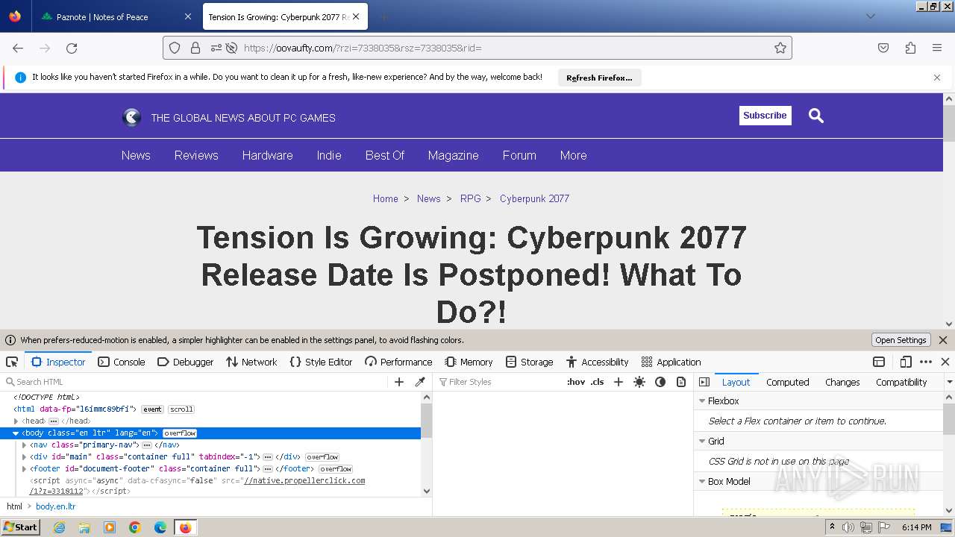Image resolution: width=955 pixels, height=537 pixels.
Task: Expand the footer document-footer node
Action: tap(24, 469)
